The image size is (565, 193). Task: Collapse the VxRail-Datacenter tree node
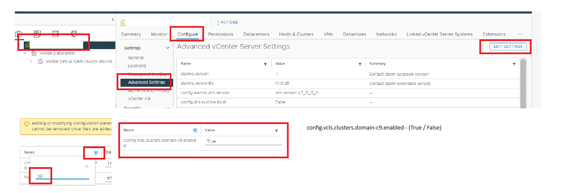pyautogui.click(x=25, y=53)
